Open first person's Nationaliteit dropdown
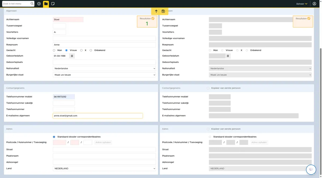Screen dimensions: 322x178 104,68
